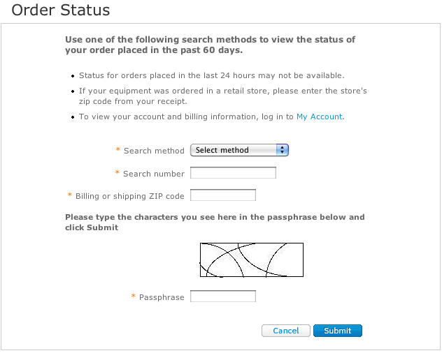Click the orange asterisk beside Passphrase
The height and width of the screenshot is (353, 442).
(x=134, y=296)
